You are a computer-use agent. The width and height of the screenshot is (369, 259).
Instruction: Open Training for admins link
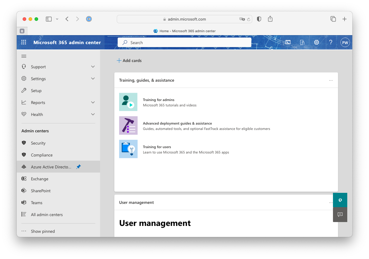[x=158, y=100]
